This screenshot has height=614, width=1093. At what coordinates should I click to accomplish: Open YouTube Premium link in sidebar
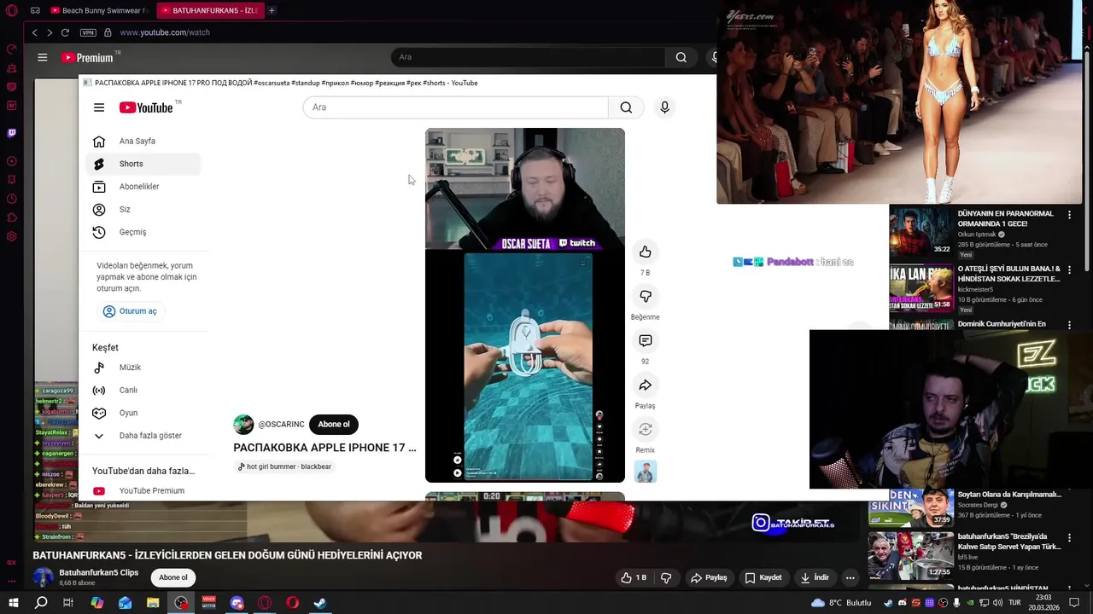pyautogui.click(x=143, y=491)
